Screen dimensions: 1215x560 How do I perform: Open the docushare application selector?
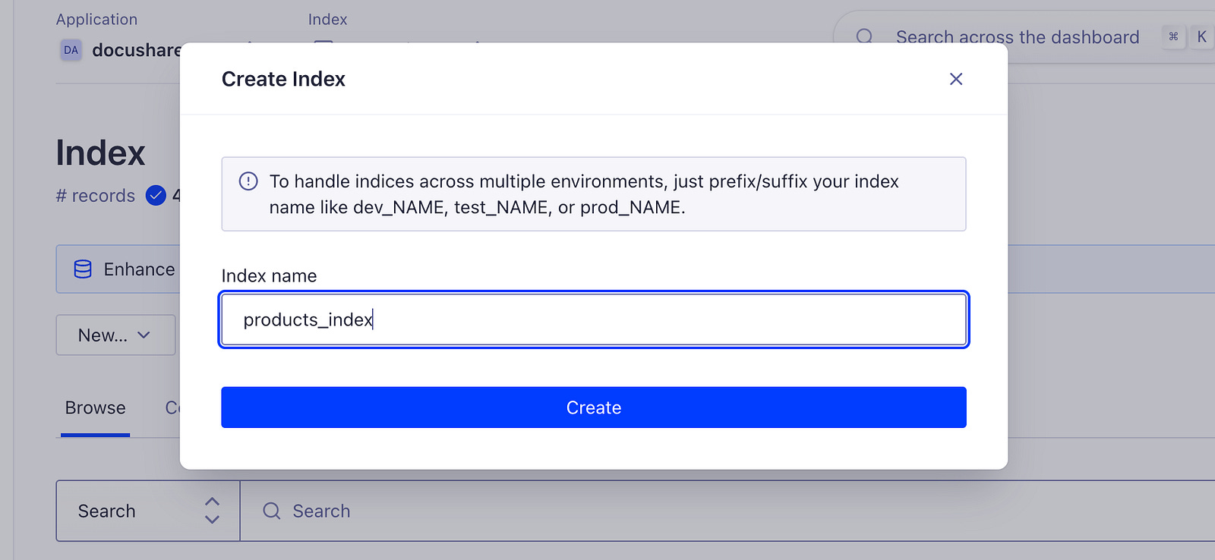[135, 50]
